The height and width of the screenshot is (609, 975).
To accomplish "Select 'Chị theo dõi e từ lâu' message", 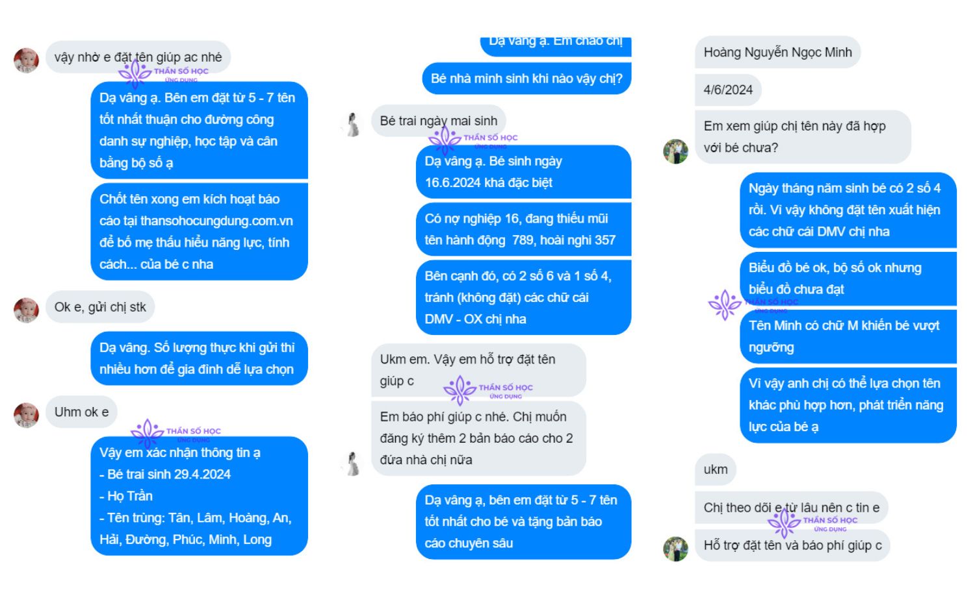I will (791, 508).
